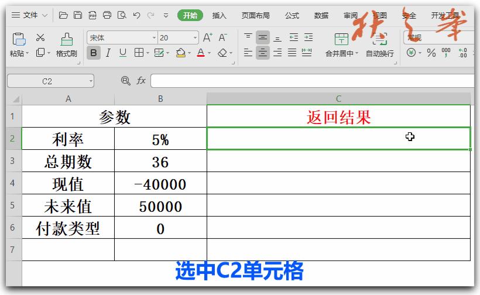Click the save icon in quick toolbar
The height and width of the screenshot is (295, 480).
78,15
